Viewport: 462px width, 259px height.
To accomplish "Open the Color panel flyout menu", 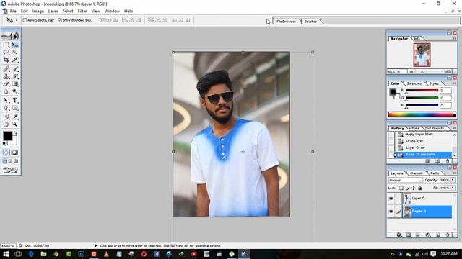I will click(x=454, y=83).
